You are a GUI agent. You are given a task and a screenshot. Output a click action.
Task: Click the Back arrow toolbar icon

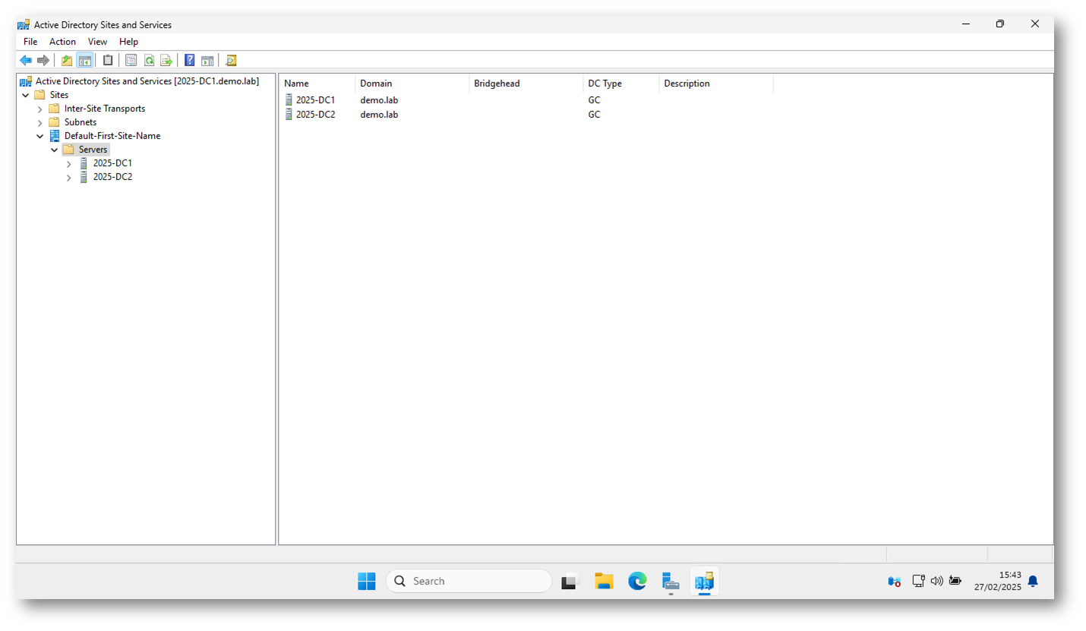pyautogui.click(x=26, y=61)
